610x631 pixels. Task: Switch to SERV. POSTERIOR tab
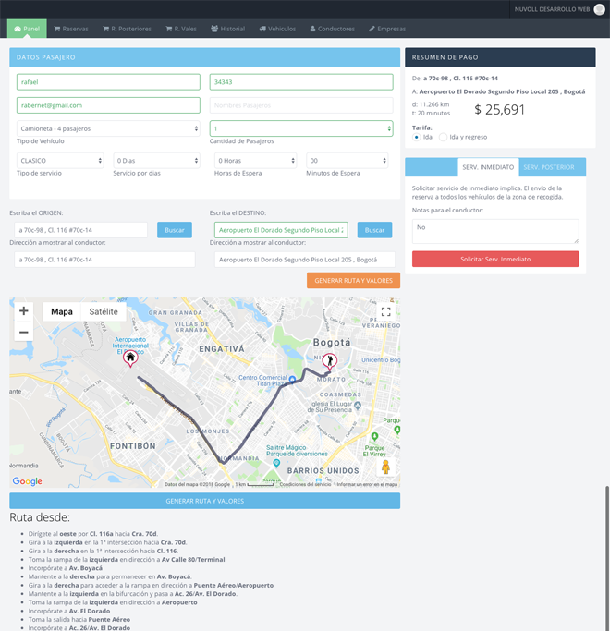[549, 167]
